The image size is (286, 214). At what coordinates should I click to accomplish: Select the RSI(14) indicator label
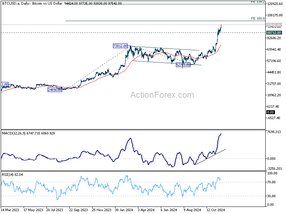pyautogui.click(x=8, y=174)
